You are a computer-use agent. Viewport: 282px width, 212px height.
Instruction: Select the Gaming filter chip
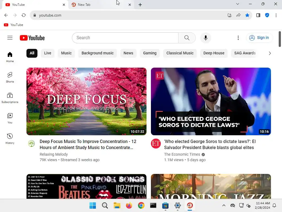tap(150, 53)
